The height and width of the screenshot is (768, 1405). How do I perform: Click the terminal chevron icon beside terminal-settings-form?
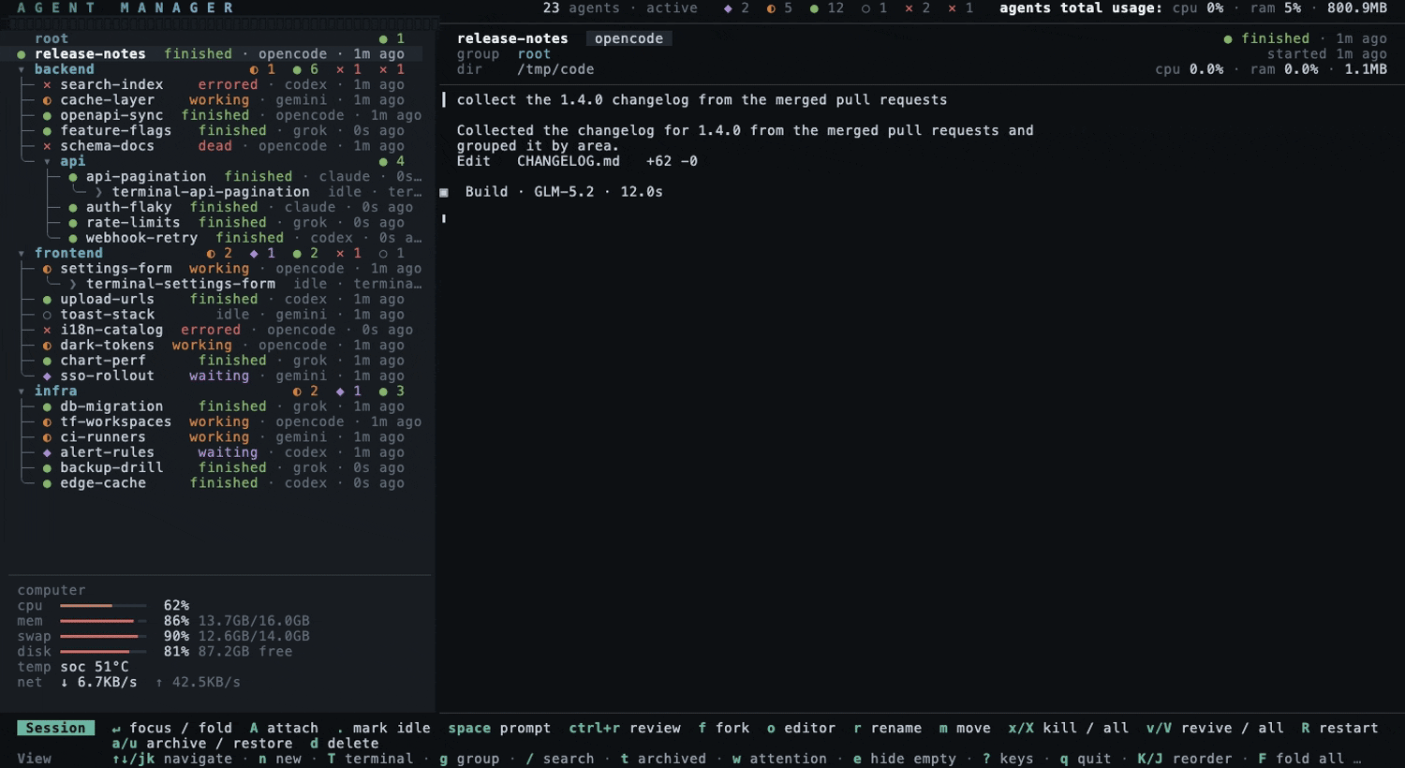73,284
